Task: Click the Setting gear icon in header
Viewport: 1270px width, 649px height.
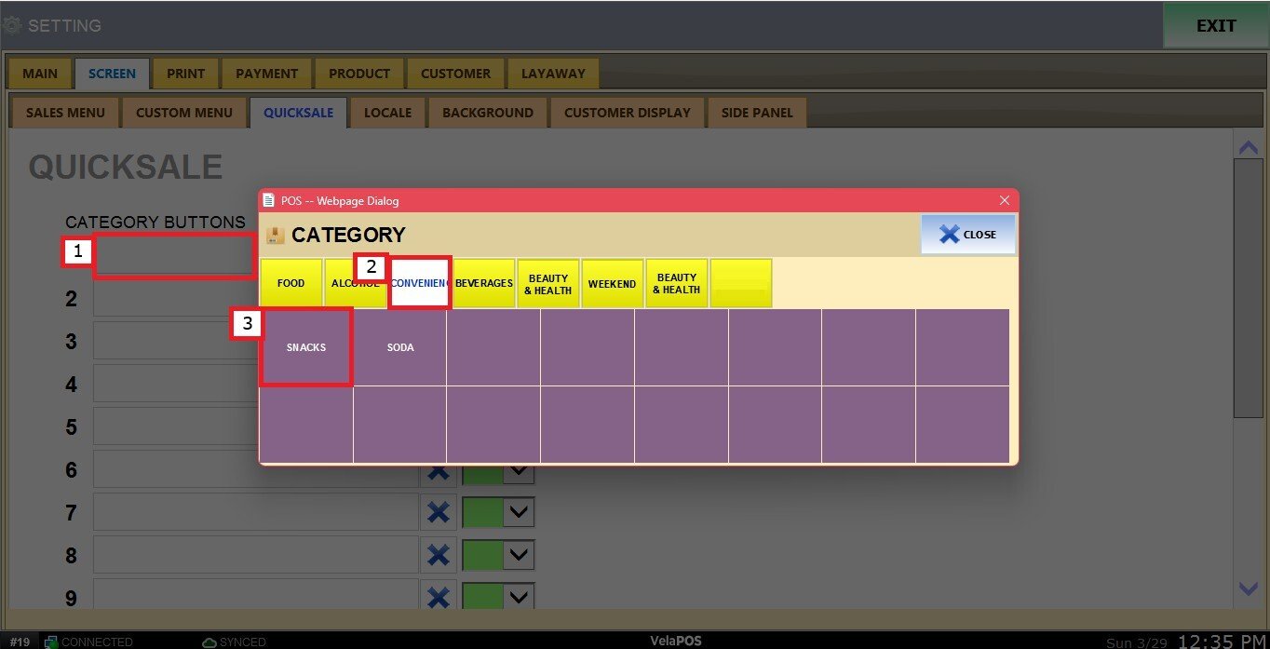Action: pyautogui.click(x=12, y=25)
